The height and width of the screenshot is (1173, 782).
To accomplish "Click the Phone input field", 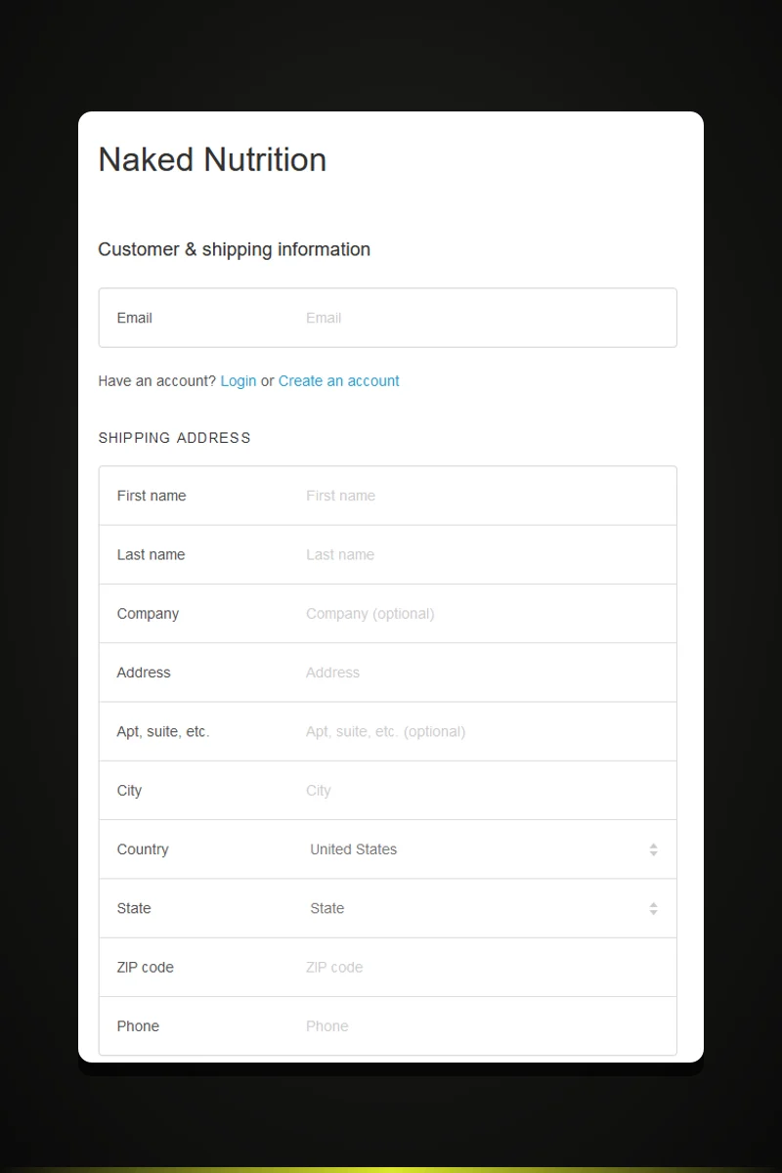I will (387, 1025).
